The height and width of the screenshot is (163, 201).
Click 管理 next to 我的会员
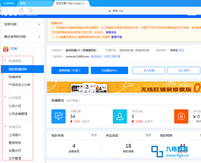pos(94,135)
